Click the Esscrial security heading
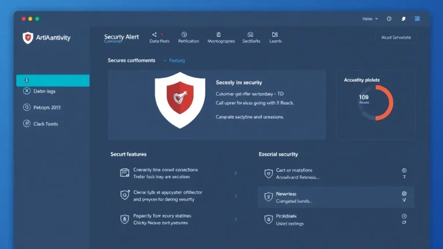Viewport: 443px width, 249px height. click(278, 154)
